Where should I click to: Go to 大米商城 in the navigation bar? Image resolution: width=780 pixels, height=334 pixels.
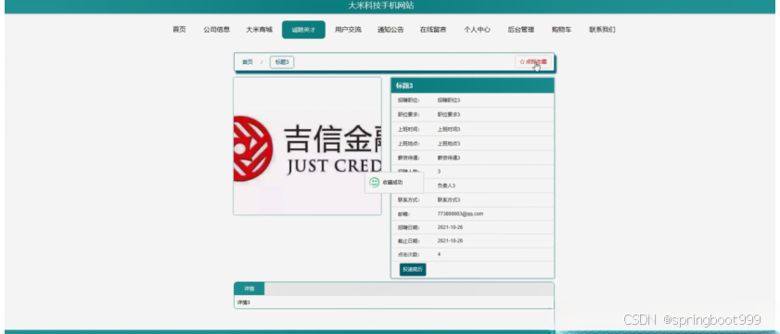(259, 30)
